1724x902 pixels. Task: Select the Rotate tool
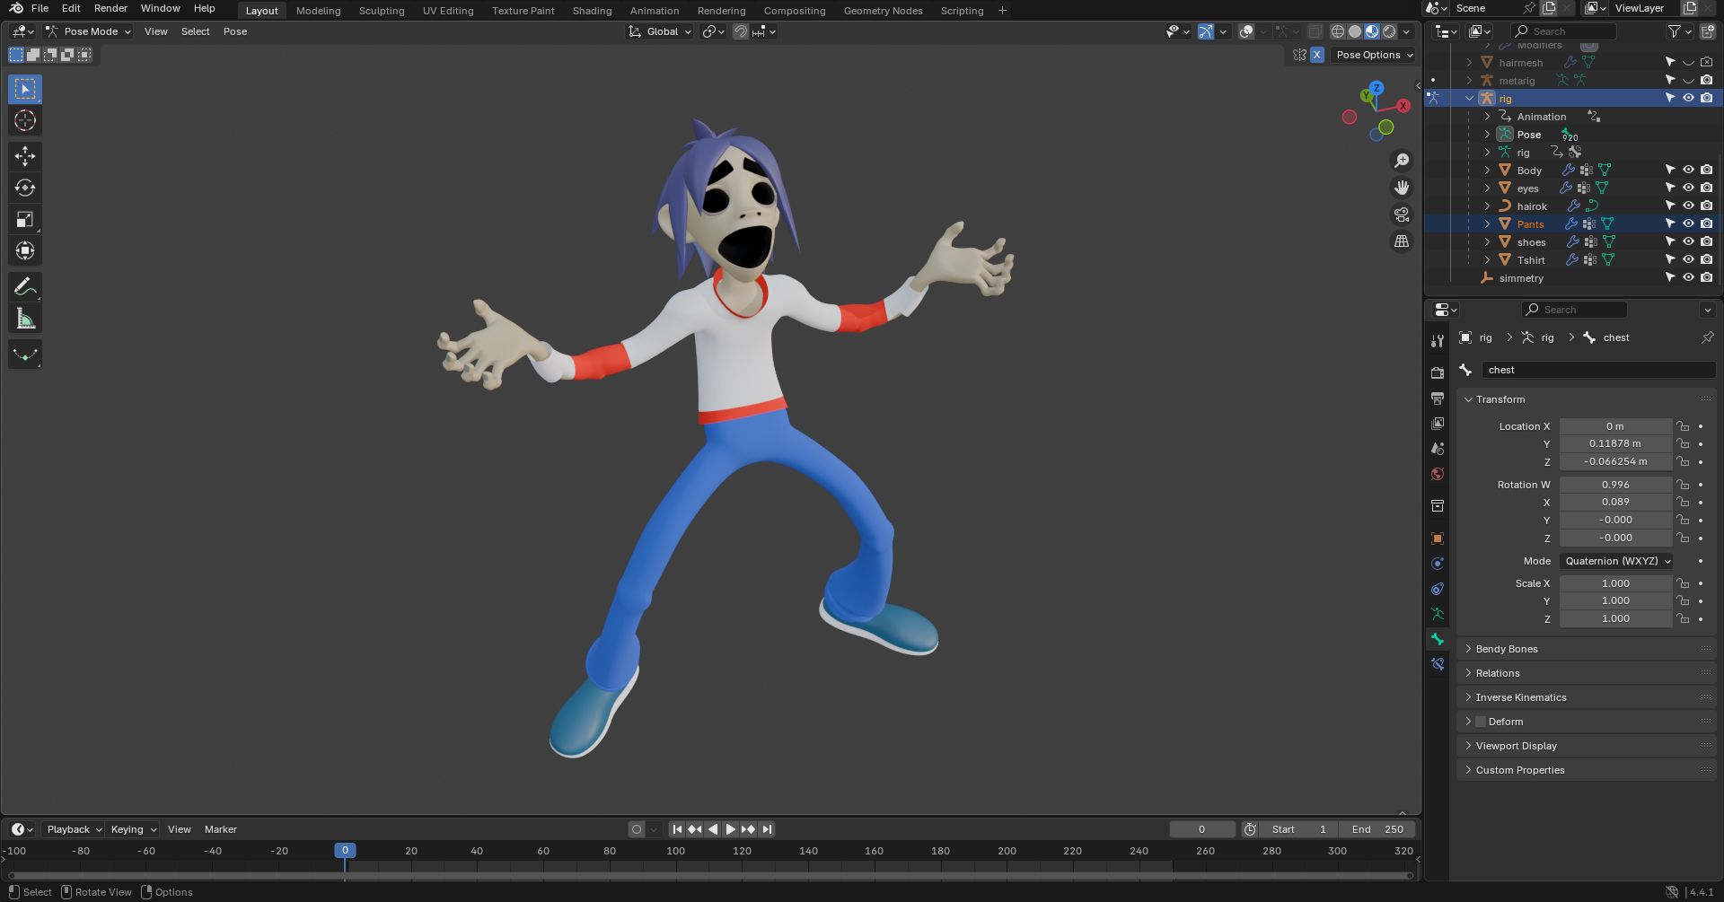(x=25, y=188)
